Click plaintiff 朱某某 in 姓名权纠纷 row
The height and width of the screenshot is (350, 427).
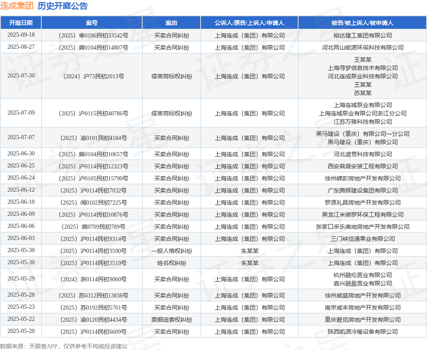[249, 263]
